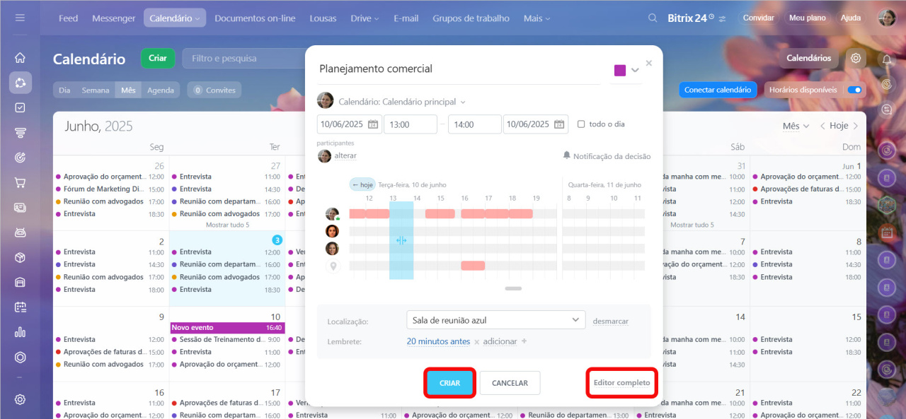Open the Convites counter tab
The height and width of the screenshot is (419, 906).
214,90
